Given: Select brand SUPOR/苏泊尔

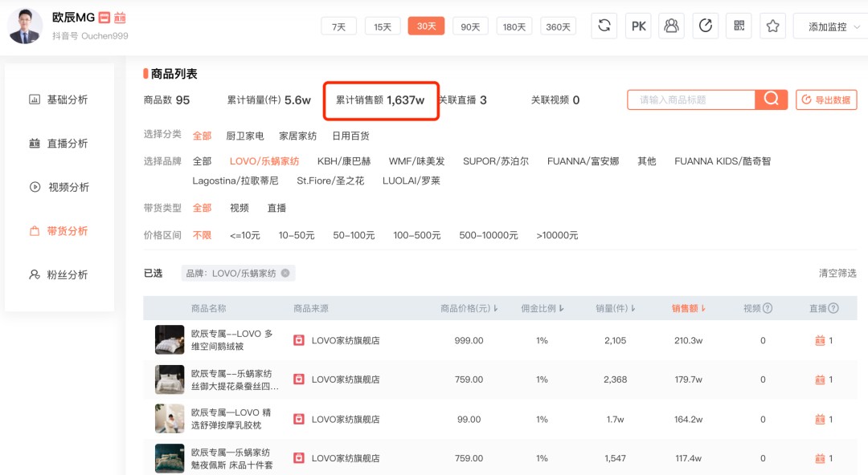Looking at the screenshot, I should pyautogui.click(x=496, y=161).
